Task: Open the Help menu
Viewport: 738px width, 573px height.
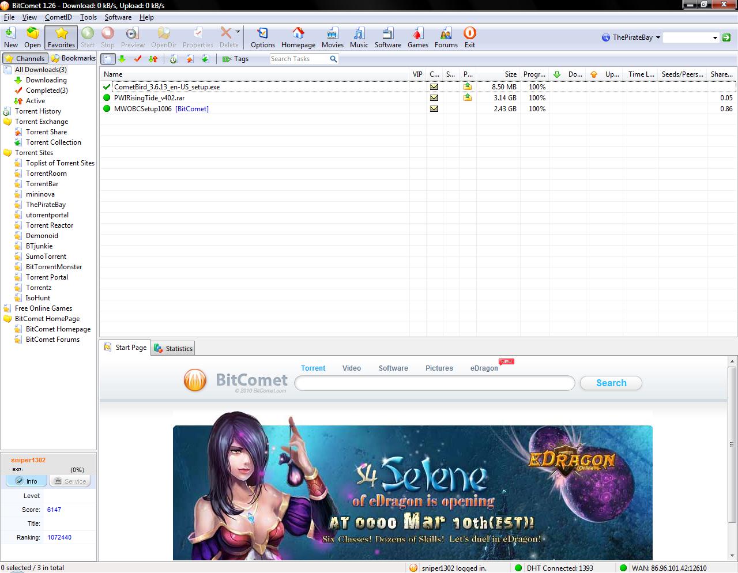Action: tap(146, 17)
